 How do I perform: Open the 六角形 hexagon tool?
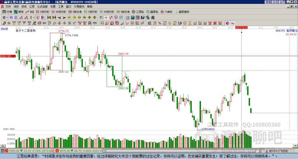(x=166, y=12)
